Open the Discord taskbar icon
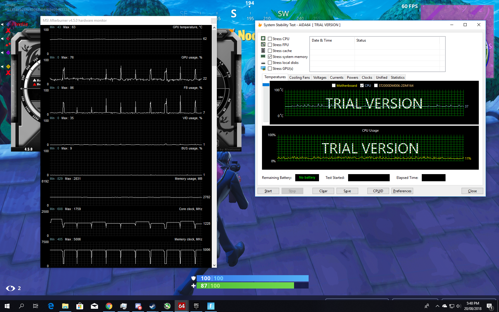Screen dimensions: 499x312 click(x=138, y=306)
